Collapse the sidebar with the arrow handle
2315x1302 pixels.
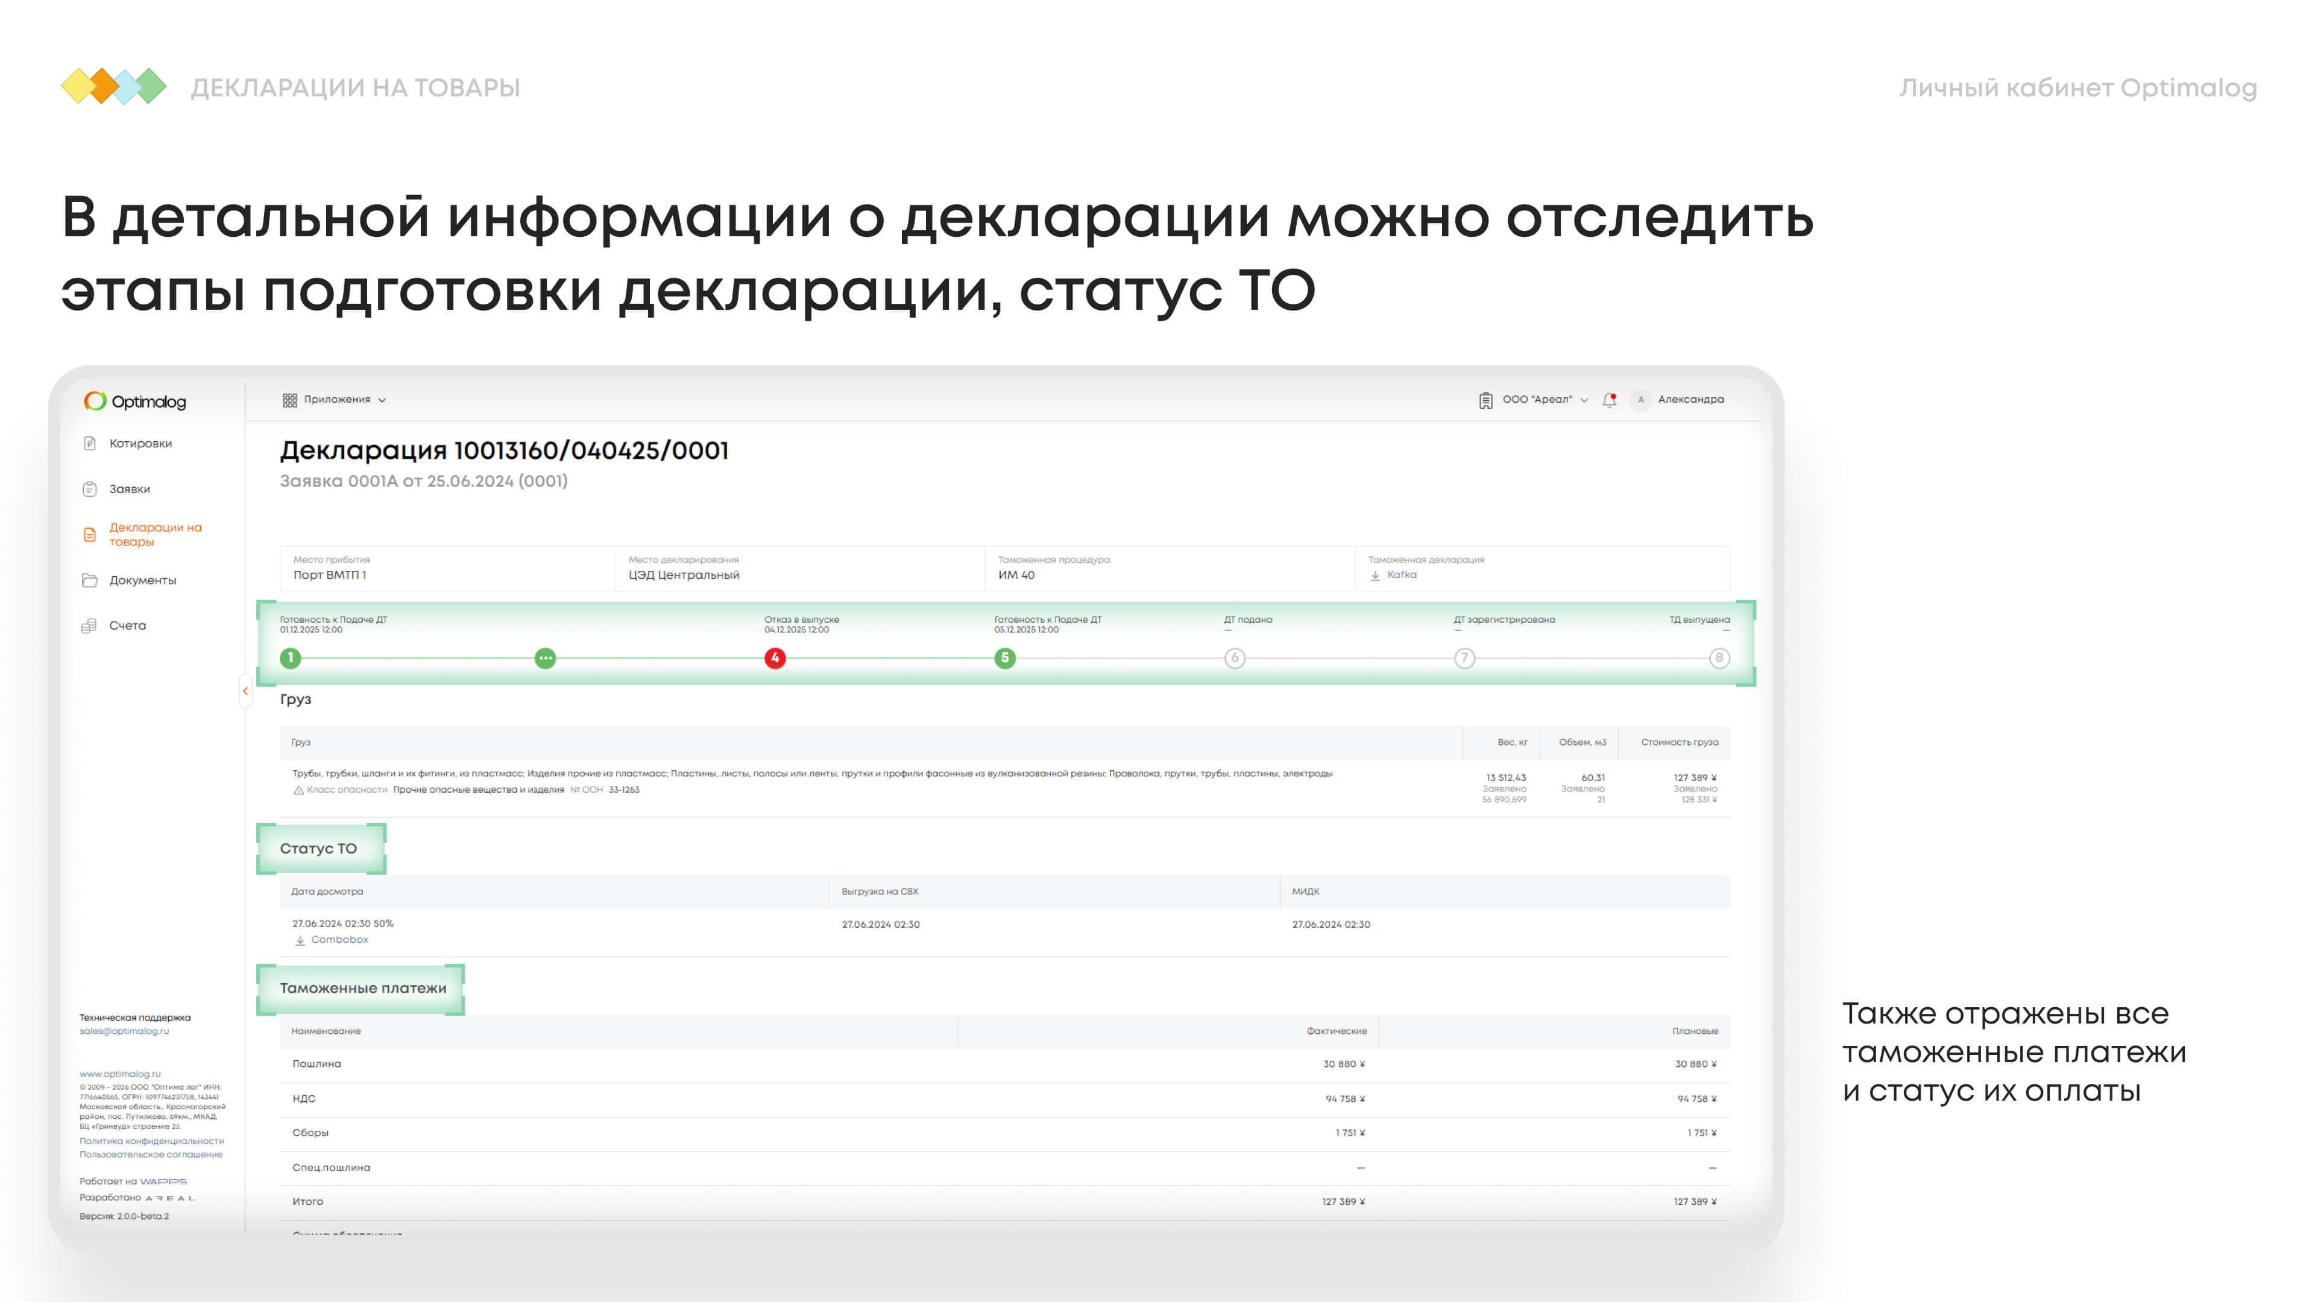coord(245,691)
